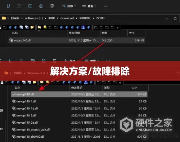This screenshot has width=180, height=142.
Task: Click the 22208 breadcrumb segment
Action: (x=100, y=18)
